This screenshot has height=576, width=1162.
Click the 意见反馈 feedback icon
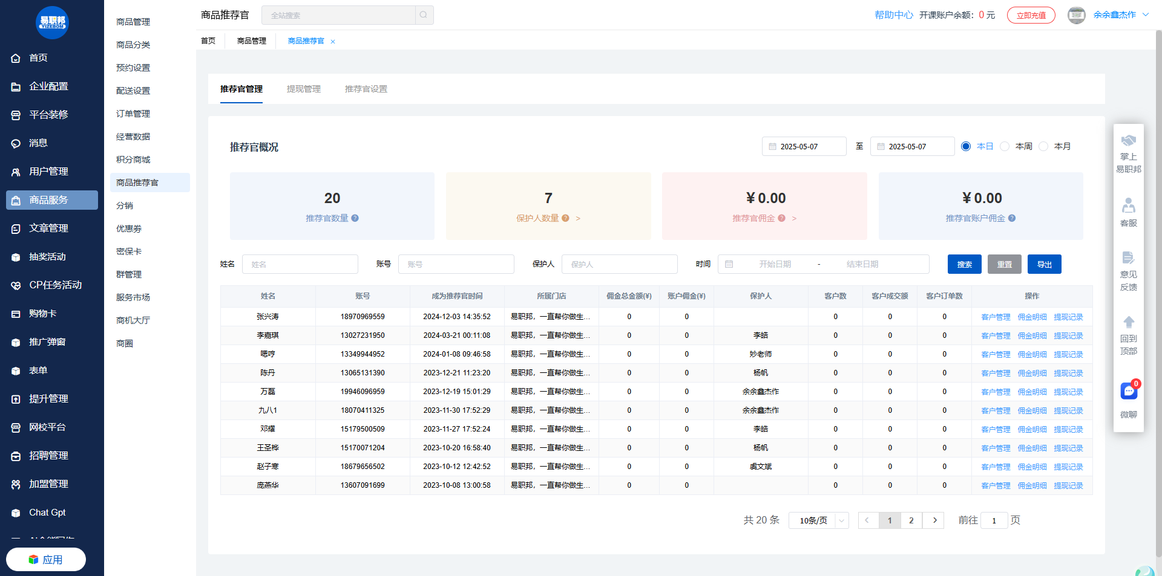[1129, 258]
